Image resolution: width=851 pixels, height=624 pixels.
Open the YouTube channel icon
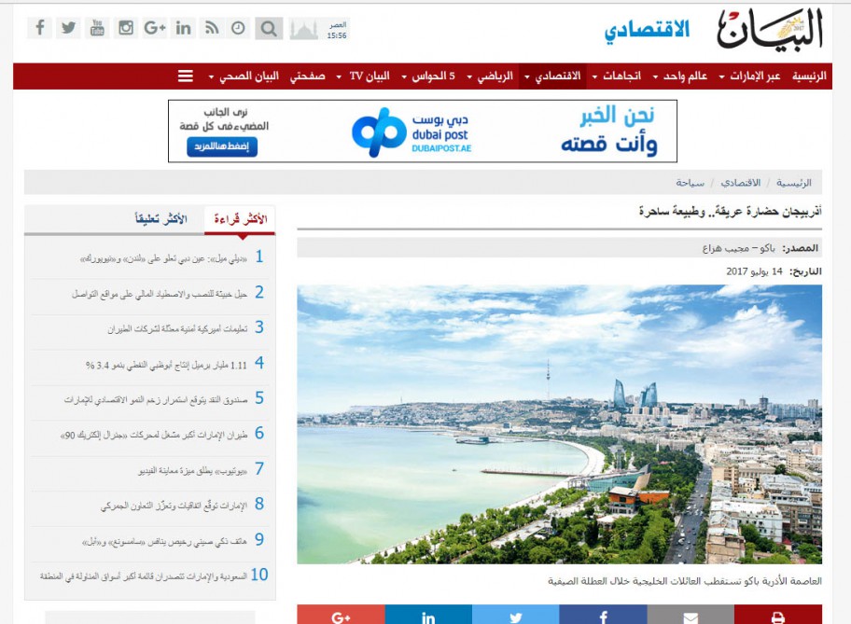coord(97,28)
